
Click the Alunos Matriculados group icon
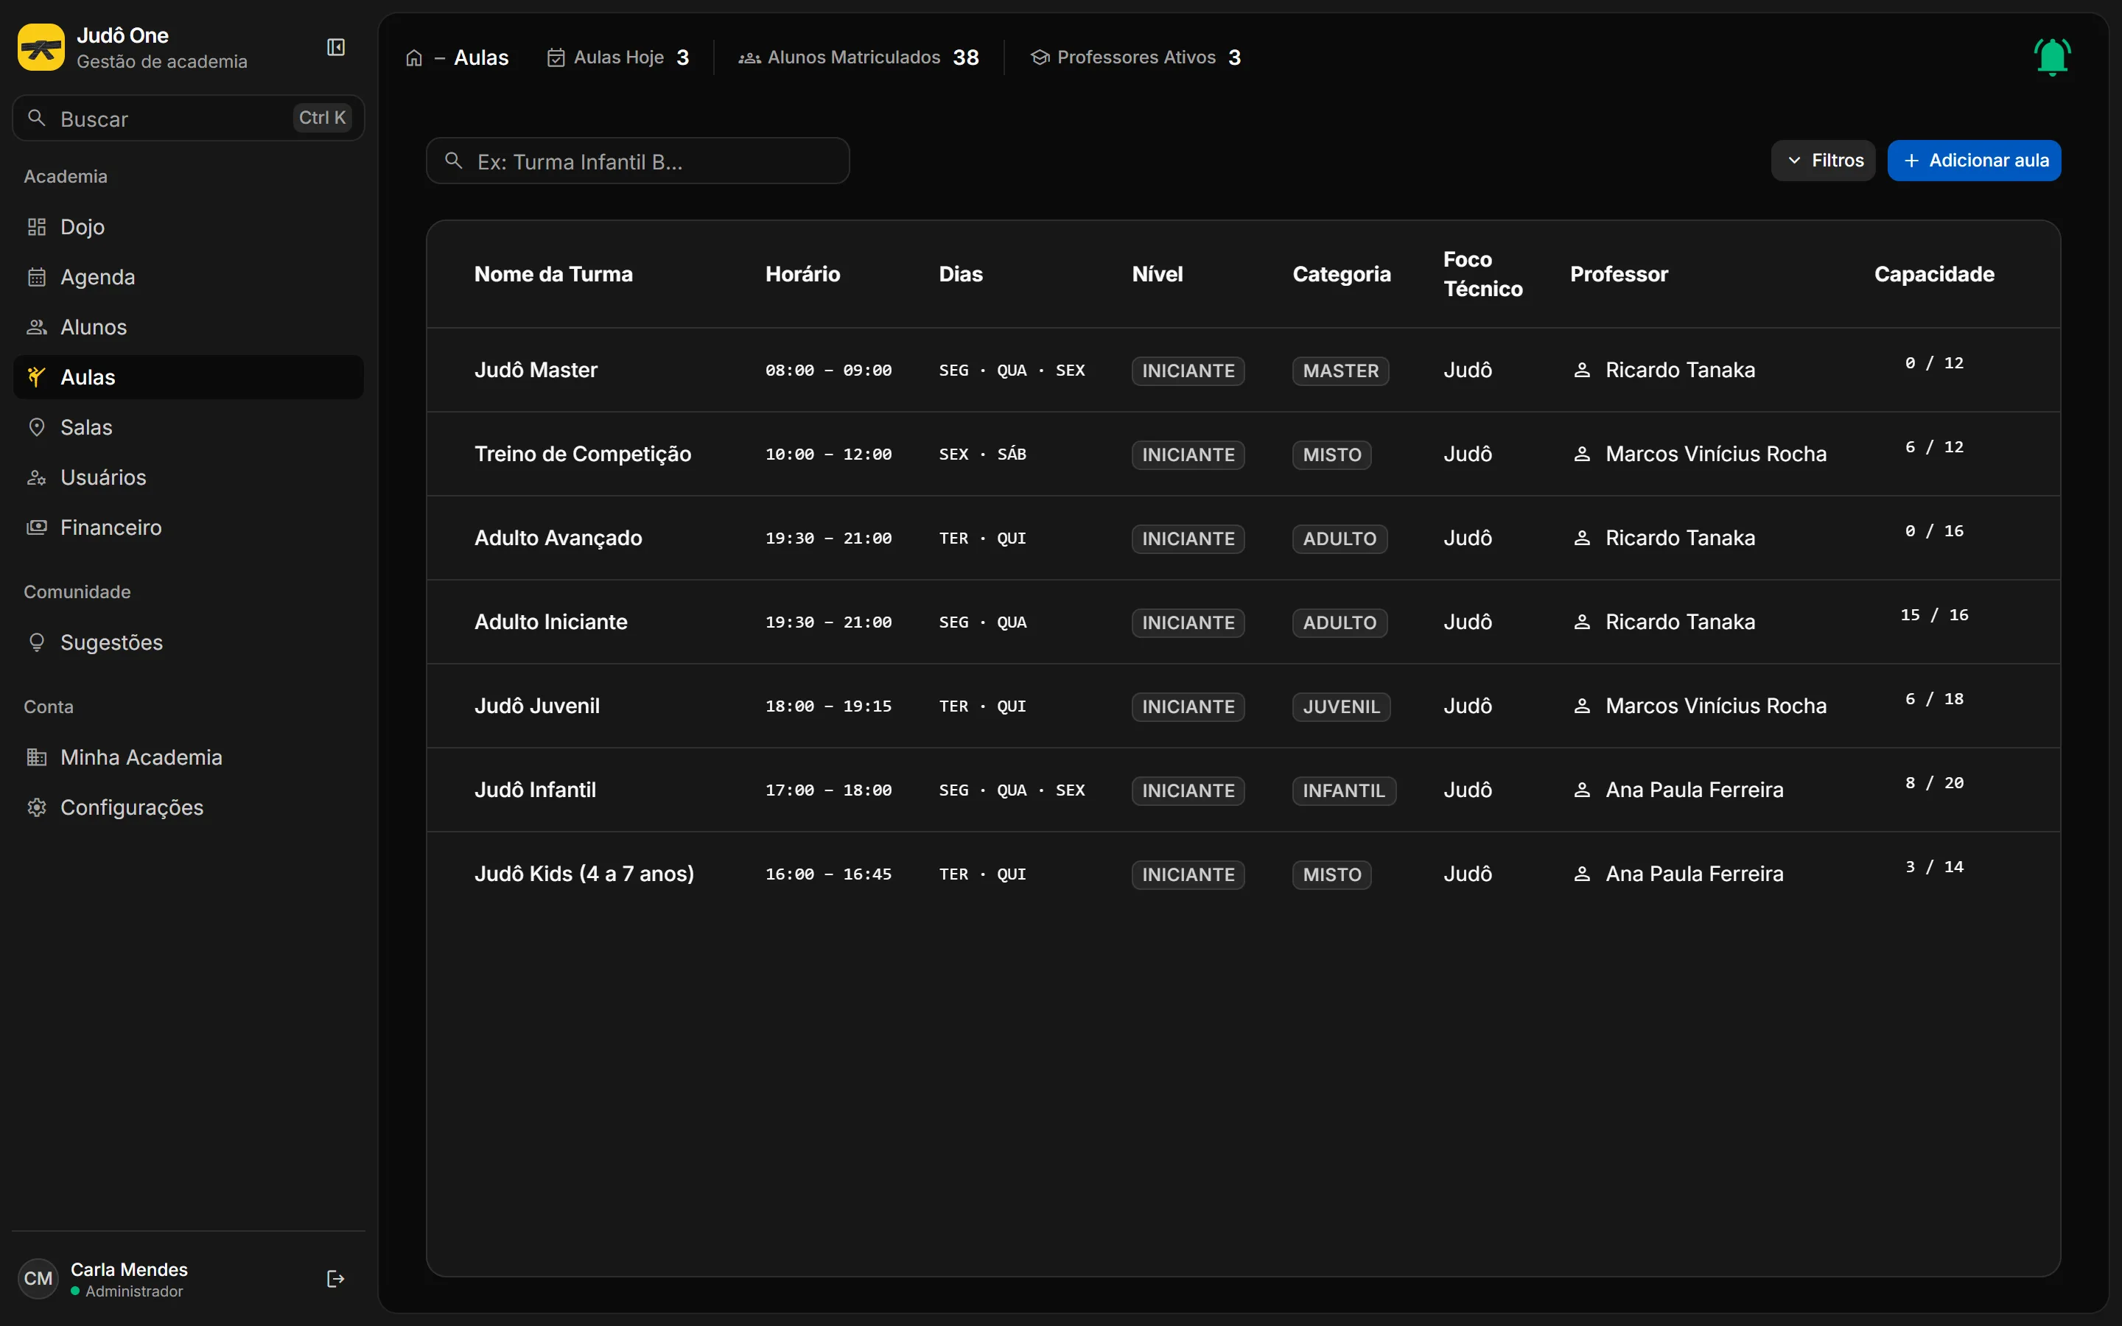(749, 58)
